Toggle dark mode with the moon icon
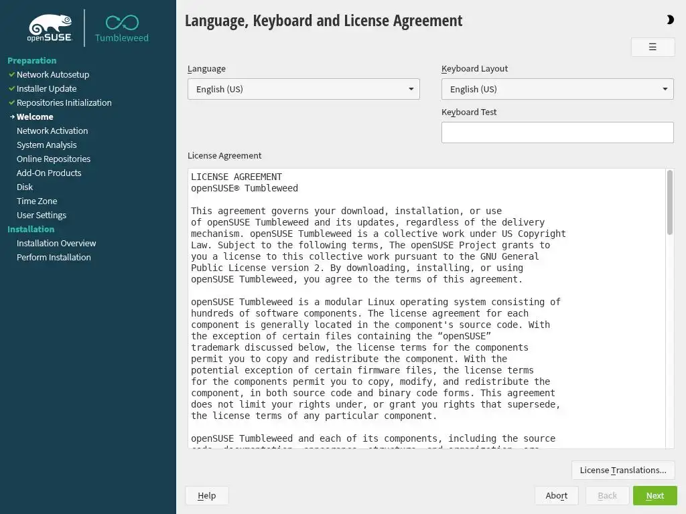 (x=670, y=19)
